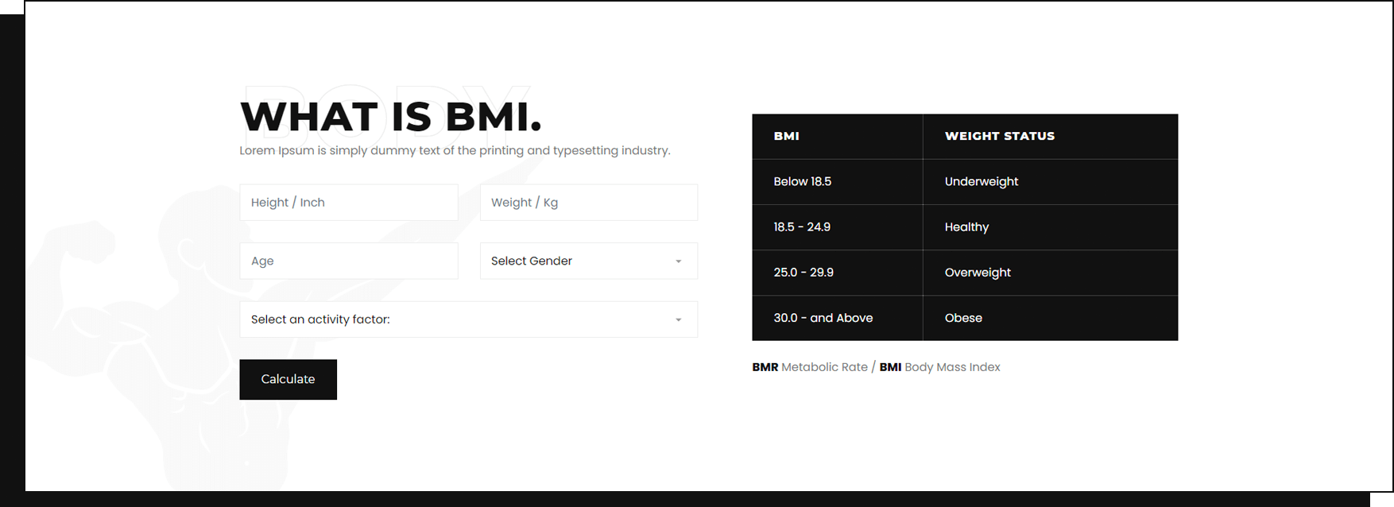The height and width of the screenshot is (507, 1394).
Task: Click the Overweight status cell
Action: [1051, 273]
